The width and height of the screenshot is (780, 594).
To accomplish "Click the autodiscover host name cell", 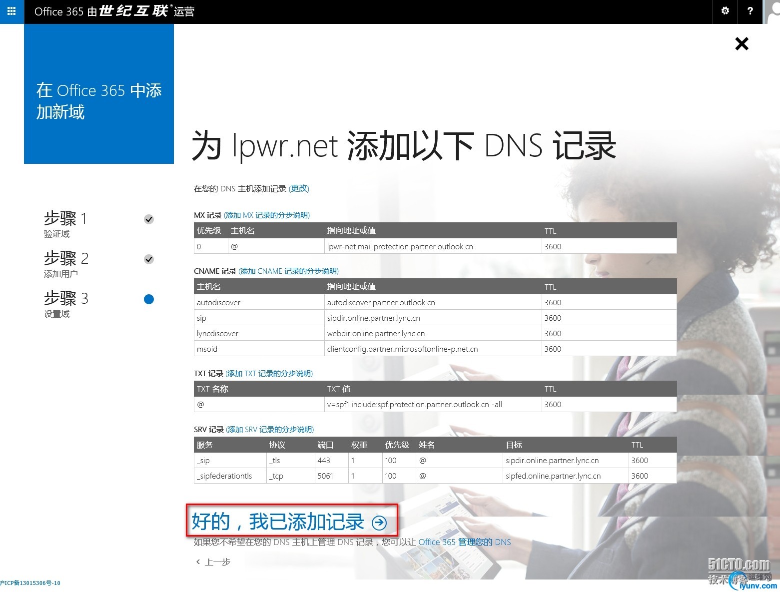I will [x=259, y=302].
